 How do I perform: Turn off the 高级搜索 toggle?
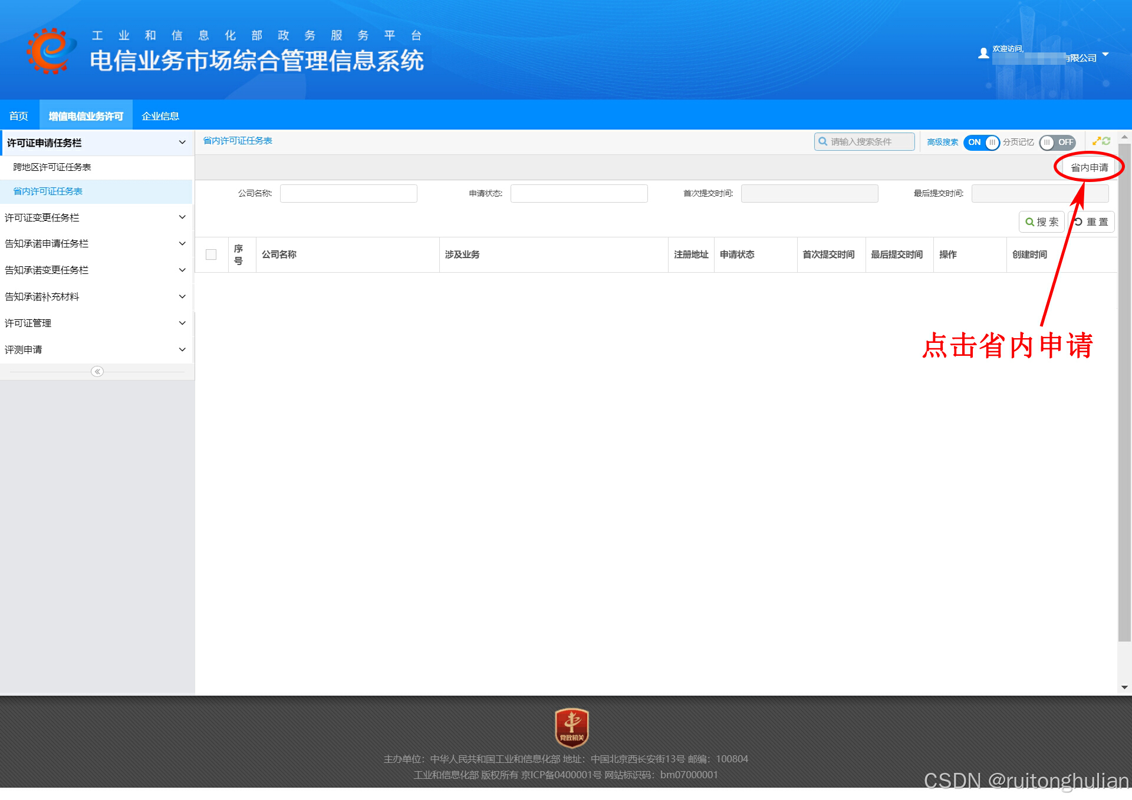click(x=981, y=142)
